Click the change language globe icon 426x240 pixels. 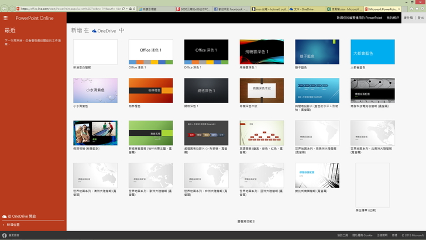coord(5,235)
